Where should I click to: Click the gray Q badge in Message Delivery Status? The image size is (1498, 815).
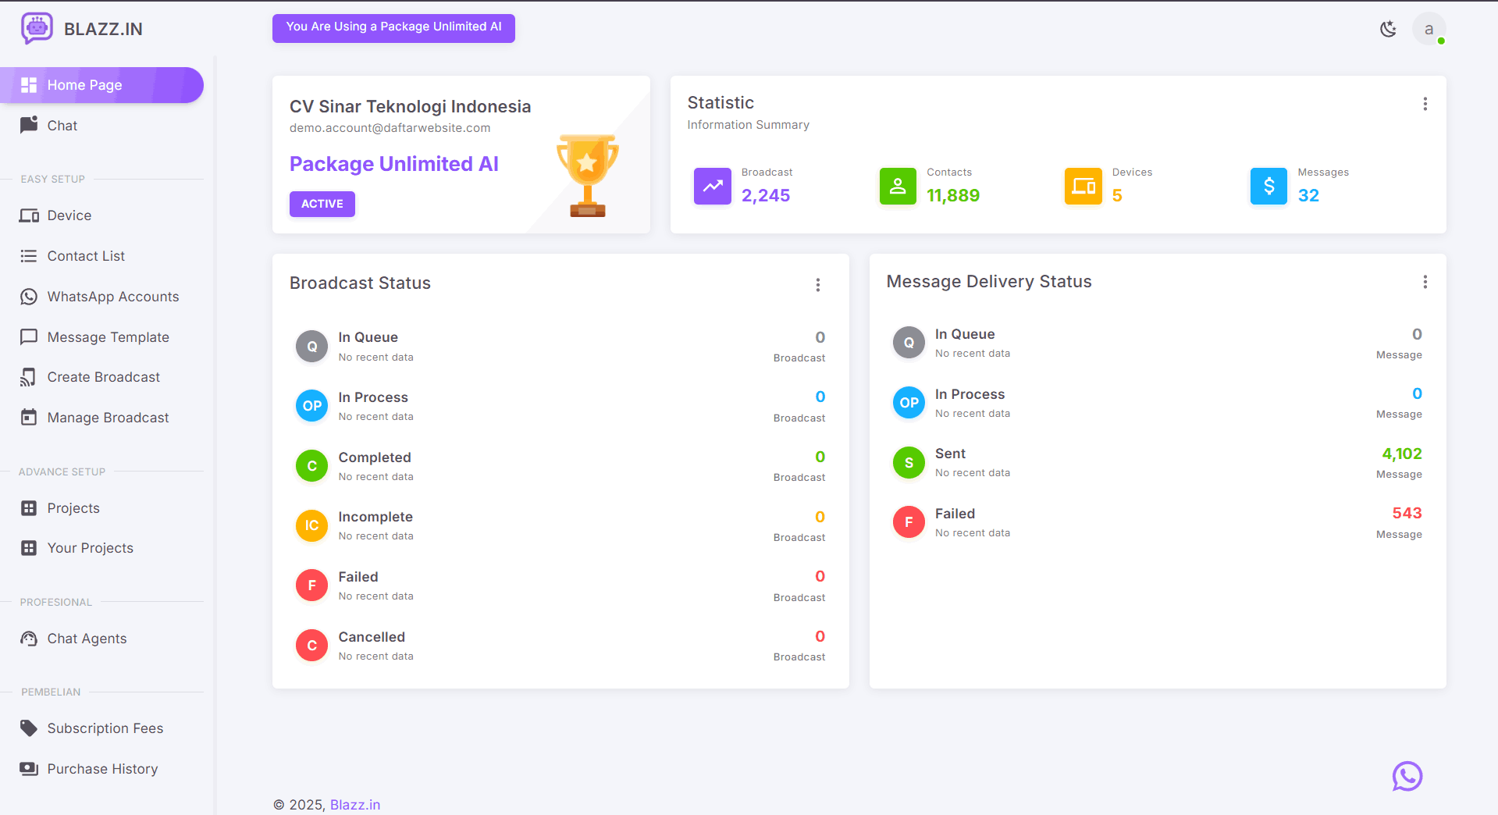pyautogui.click(x=909, y=343)
